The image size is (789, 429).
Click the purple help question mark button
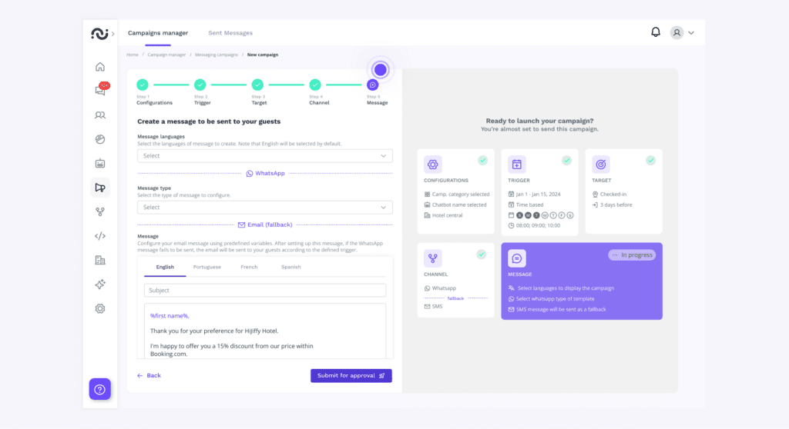point(100,389)
